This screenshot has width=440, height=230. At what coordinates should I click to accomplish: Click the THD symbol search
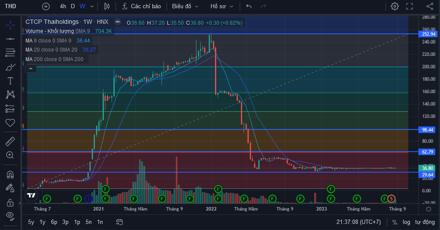(x=10, y=6)
